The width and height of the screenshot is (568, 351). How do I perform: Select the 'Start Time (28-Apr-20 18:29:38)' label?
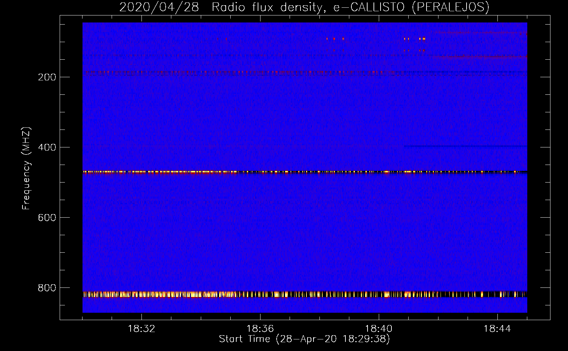click(x=304, y=339)
